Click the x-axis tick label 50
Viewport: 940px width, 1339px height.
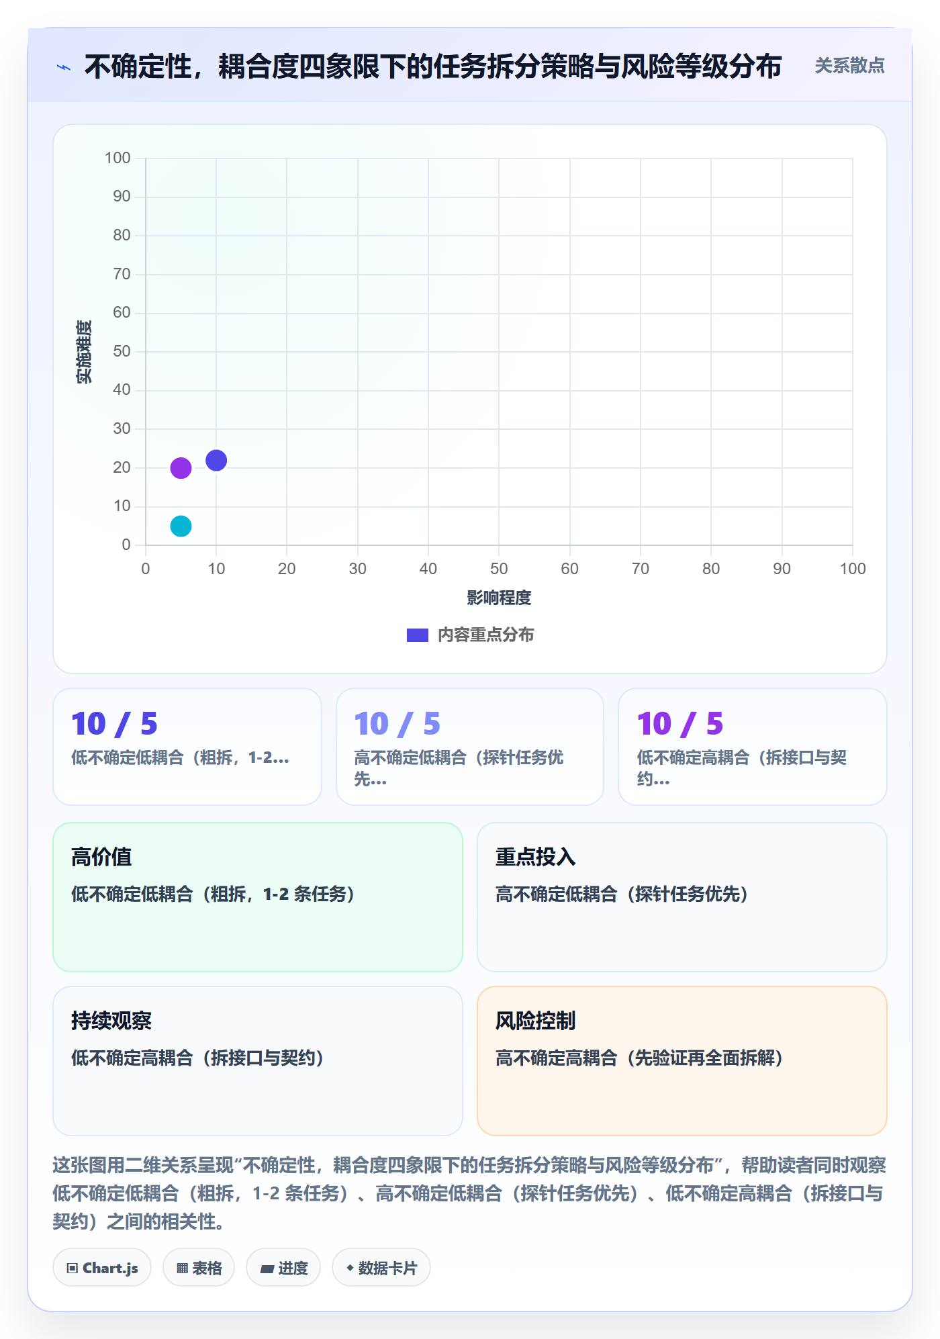pyautogui.click(x=499, y=569)
